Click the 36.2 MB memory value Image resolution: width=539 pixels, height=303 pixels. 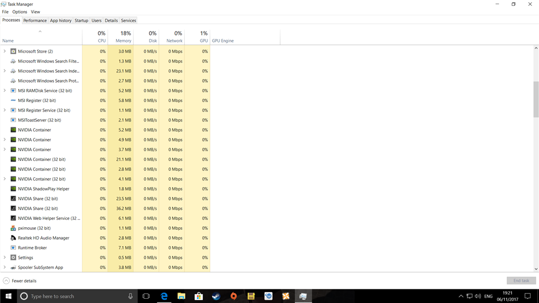pos(124,208)
